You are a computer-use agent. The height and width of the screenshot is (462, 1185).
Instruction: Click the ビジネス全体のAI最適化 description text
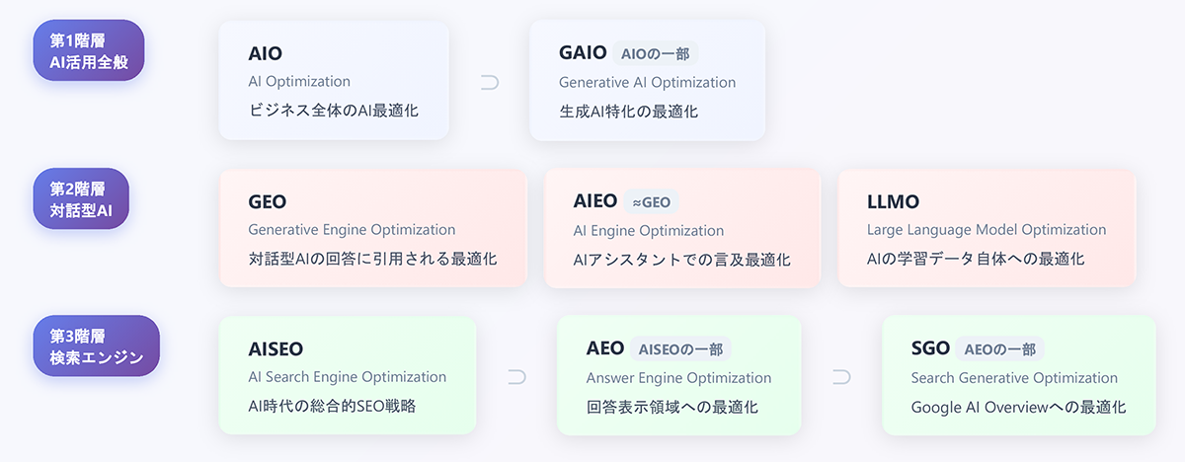point(334,111)
